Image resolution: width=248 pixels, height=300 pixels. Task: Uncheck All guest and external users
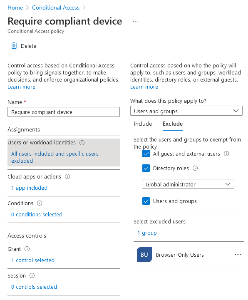click(146, 154)
